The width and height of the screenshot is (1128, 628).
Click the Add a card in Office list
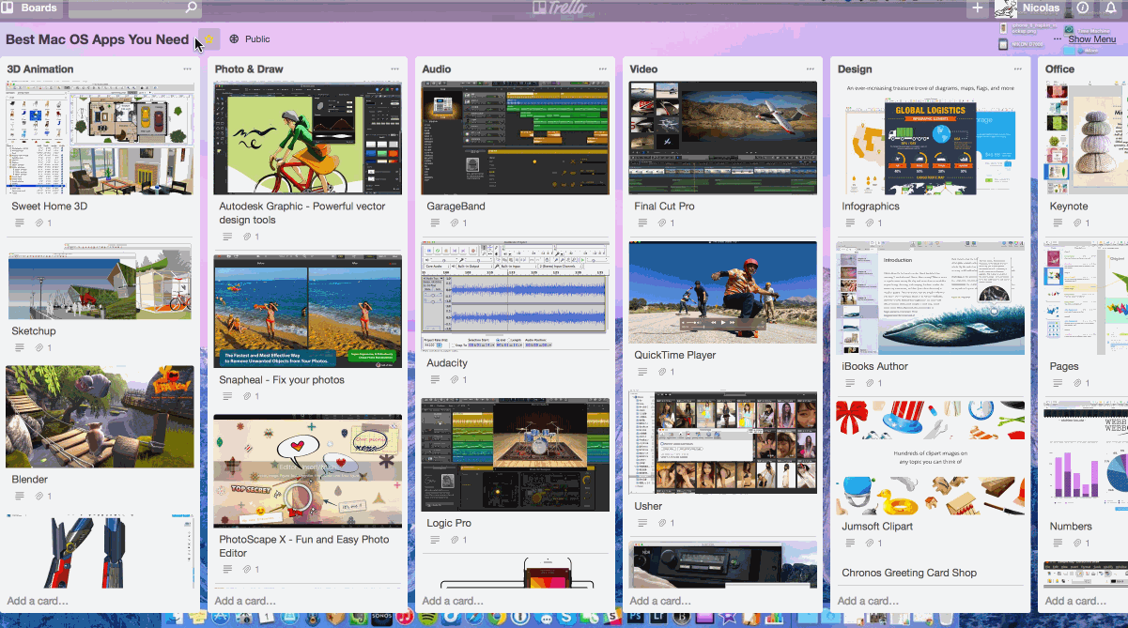point(1075,601)
